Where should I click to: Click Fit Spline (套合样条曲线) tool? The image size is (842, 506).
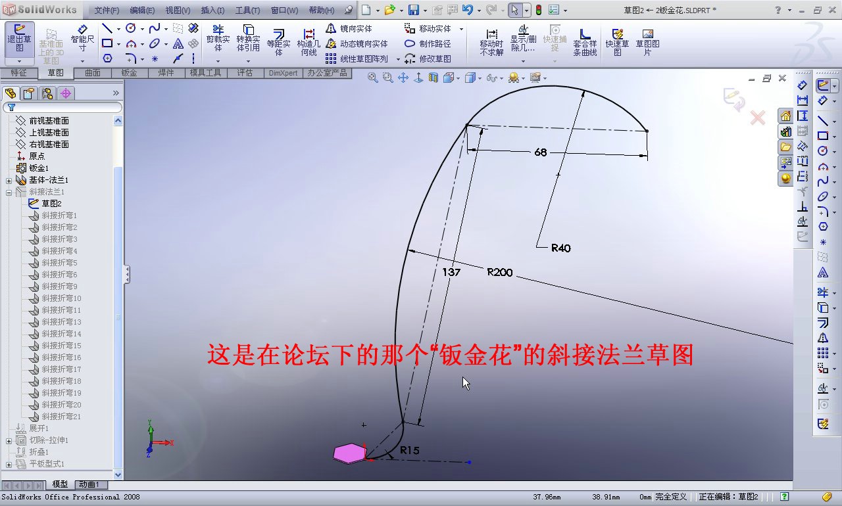coord(585,42)
